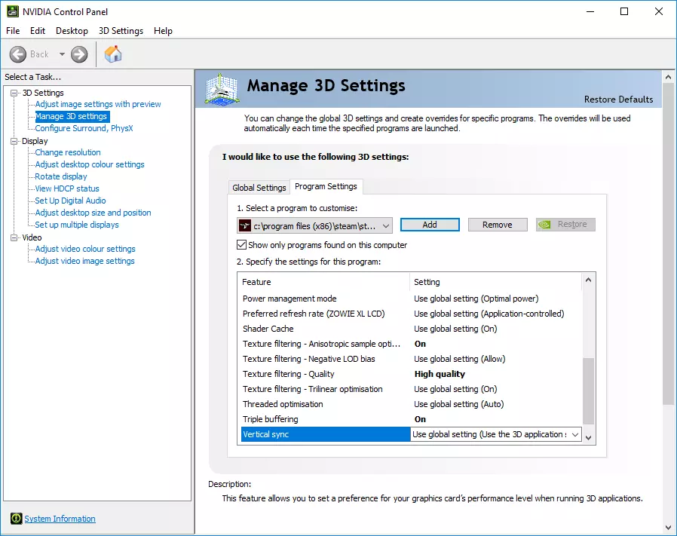Click the Feature column header
Image resolution: width=677 pixels, height=536 pixels.
[x=323, y=282]
